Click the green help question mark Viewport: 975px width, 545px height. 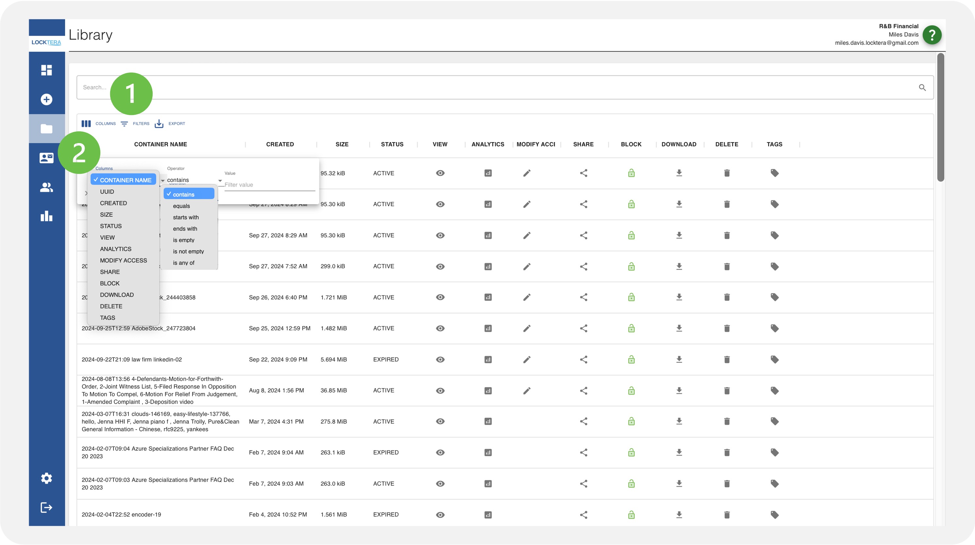(x=932, y=35)
